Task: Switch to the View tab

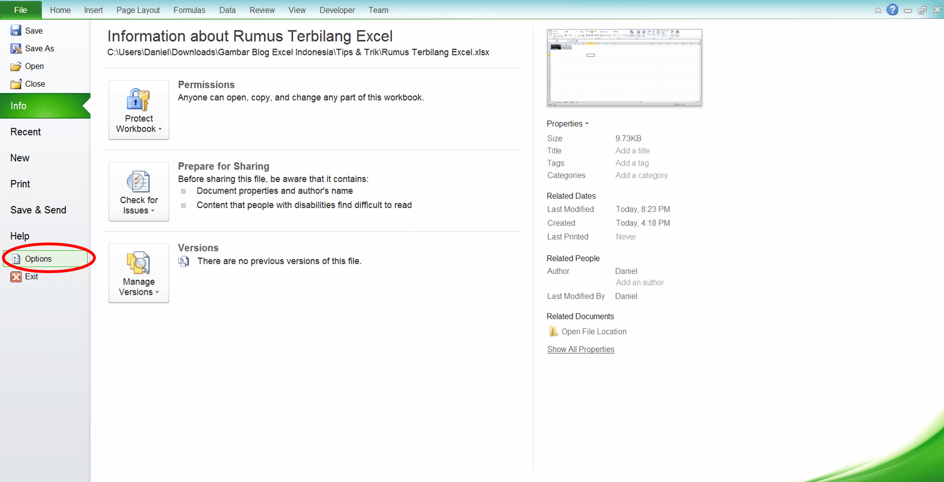Action: pyautogui.click(x=297, y=10)
